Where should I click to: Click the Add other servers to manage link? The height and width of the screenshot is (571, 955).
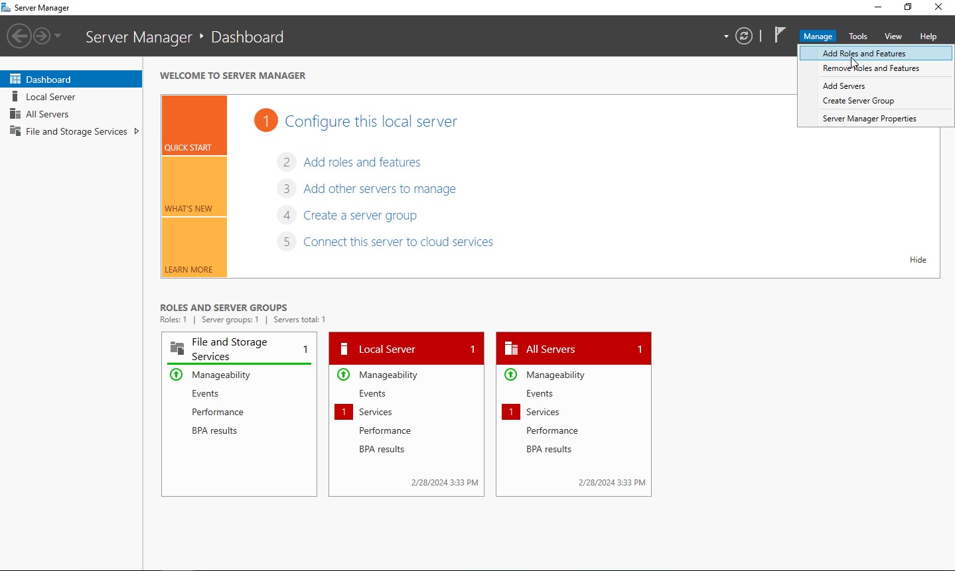[x=379, y=188]
